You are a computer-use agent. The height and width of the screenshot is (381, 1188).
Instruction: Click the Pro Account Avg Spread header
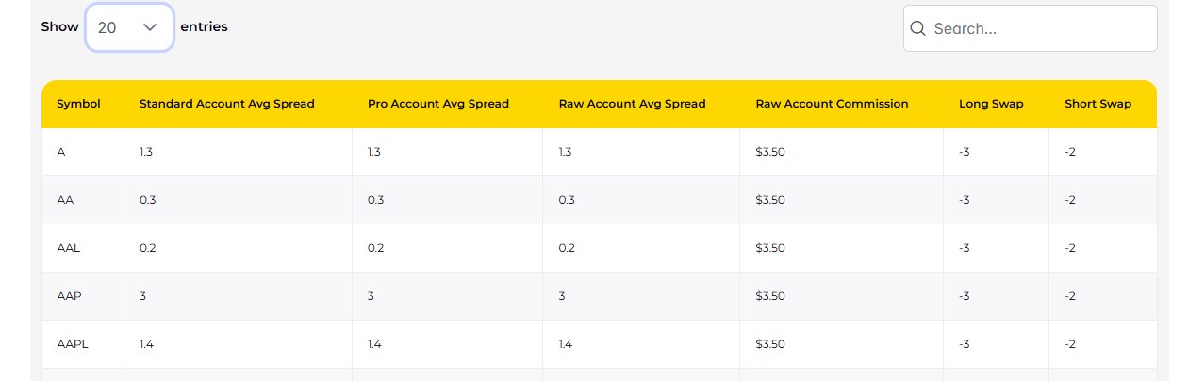click(x=438, y=104)
